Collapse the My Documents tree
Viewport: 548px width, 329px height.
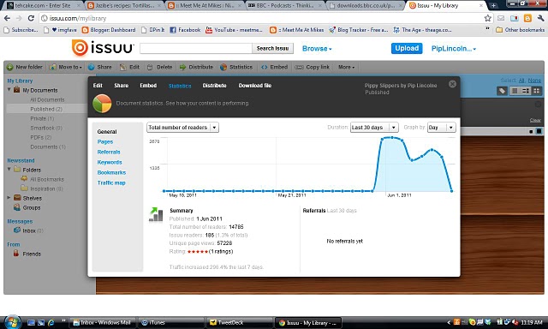coord(9,90)
